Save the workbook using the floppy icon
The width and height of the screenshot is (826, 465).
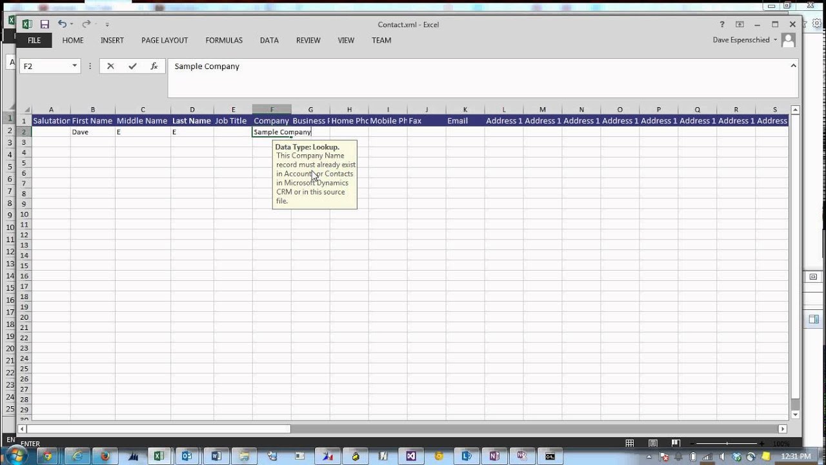coord(45,25)
